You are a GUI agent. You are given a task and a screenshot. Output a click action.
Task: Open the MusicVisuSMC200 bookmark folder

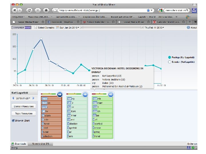[40, 17]
